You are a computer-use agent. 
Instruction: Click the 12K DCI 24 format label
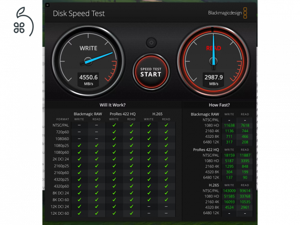tap(60, 207)
